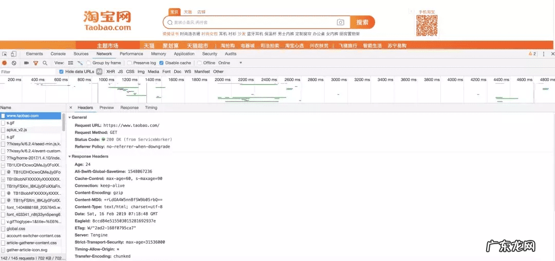555x261 pixels.
Task: Filter requests by CSS
Action: pyautogui.click(x=130, y=72)
